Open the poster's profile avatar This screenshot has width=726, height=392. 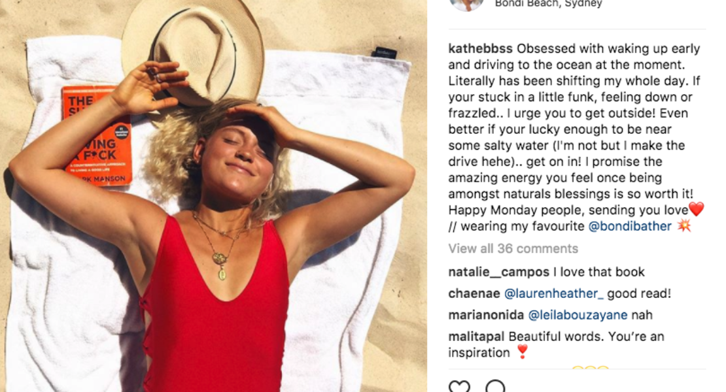click(466, 4)
